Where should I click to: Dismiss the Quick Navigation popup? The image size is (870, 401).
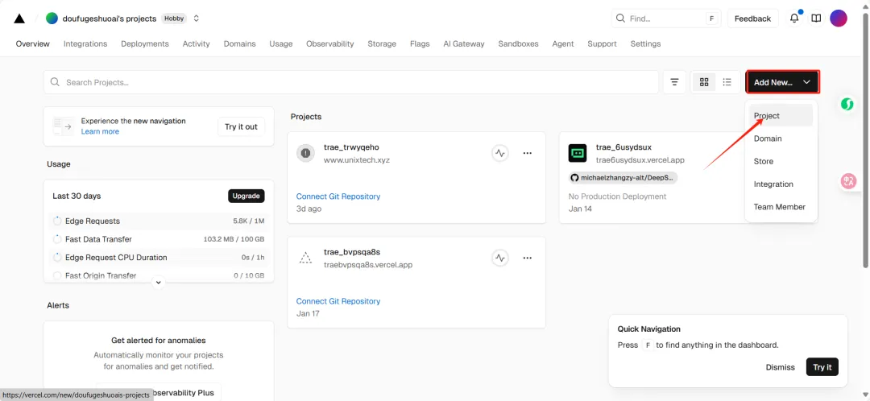point(780,367)
